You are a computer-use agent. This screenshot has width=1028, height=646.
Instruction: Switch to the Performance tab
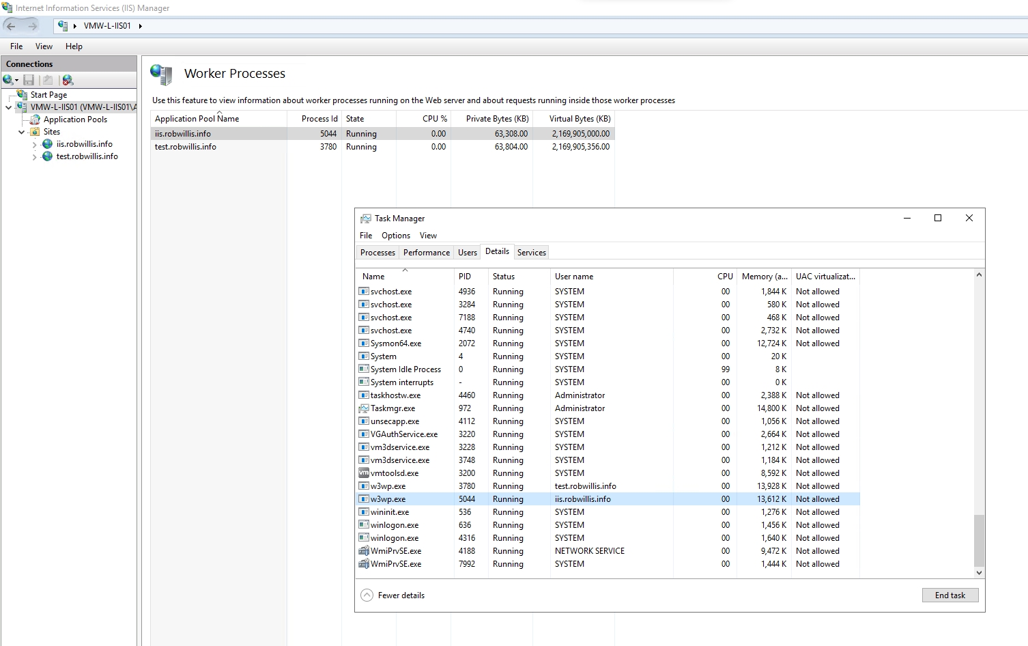coord(427,253)
